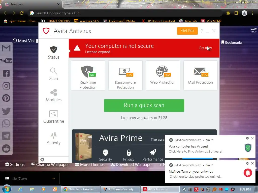Image resolution: width=258 pixels, height=193 pixels.
Task: Open '2pac Shakur - Chro...' bookmark
Action: pyautogui.click(x=21, y=21)
